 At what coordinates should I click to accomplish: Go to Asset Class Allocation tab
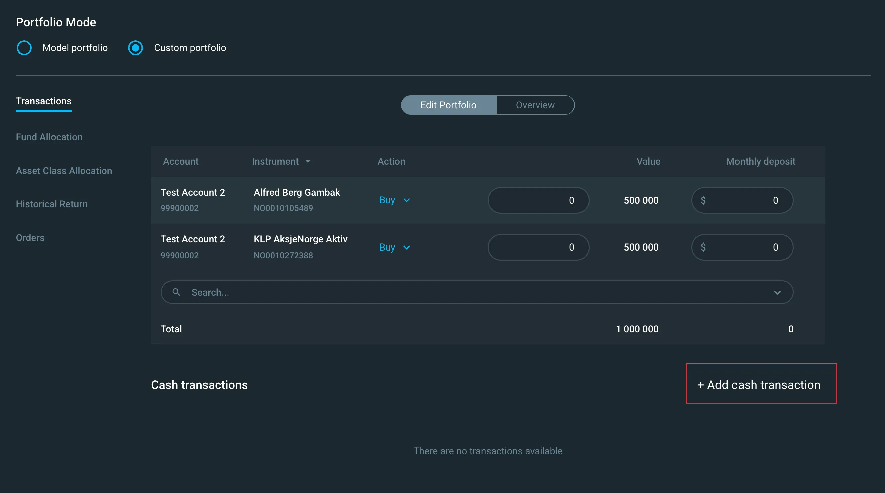pyautogui.click(x=64, y=171)
